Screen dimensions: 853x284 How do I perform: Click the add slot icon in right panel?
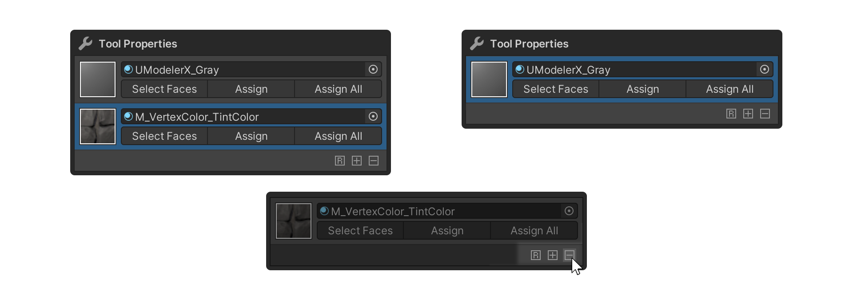[x=748, y=114]
